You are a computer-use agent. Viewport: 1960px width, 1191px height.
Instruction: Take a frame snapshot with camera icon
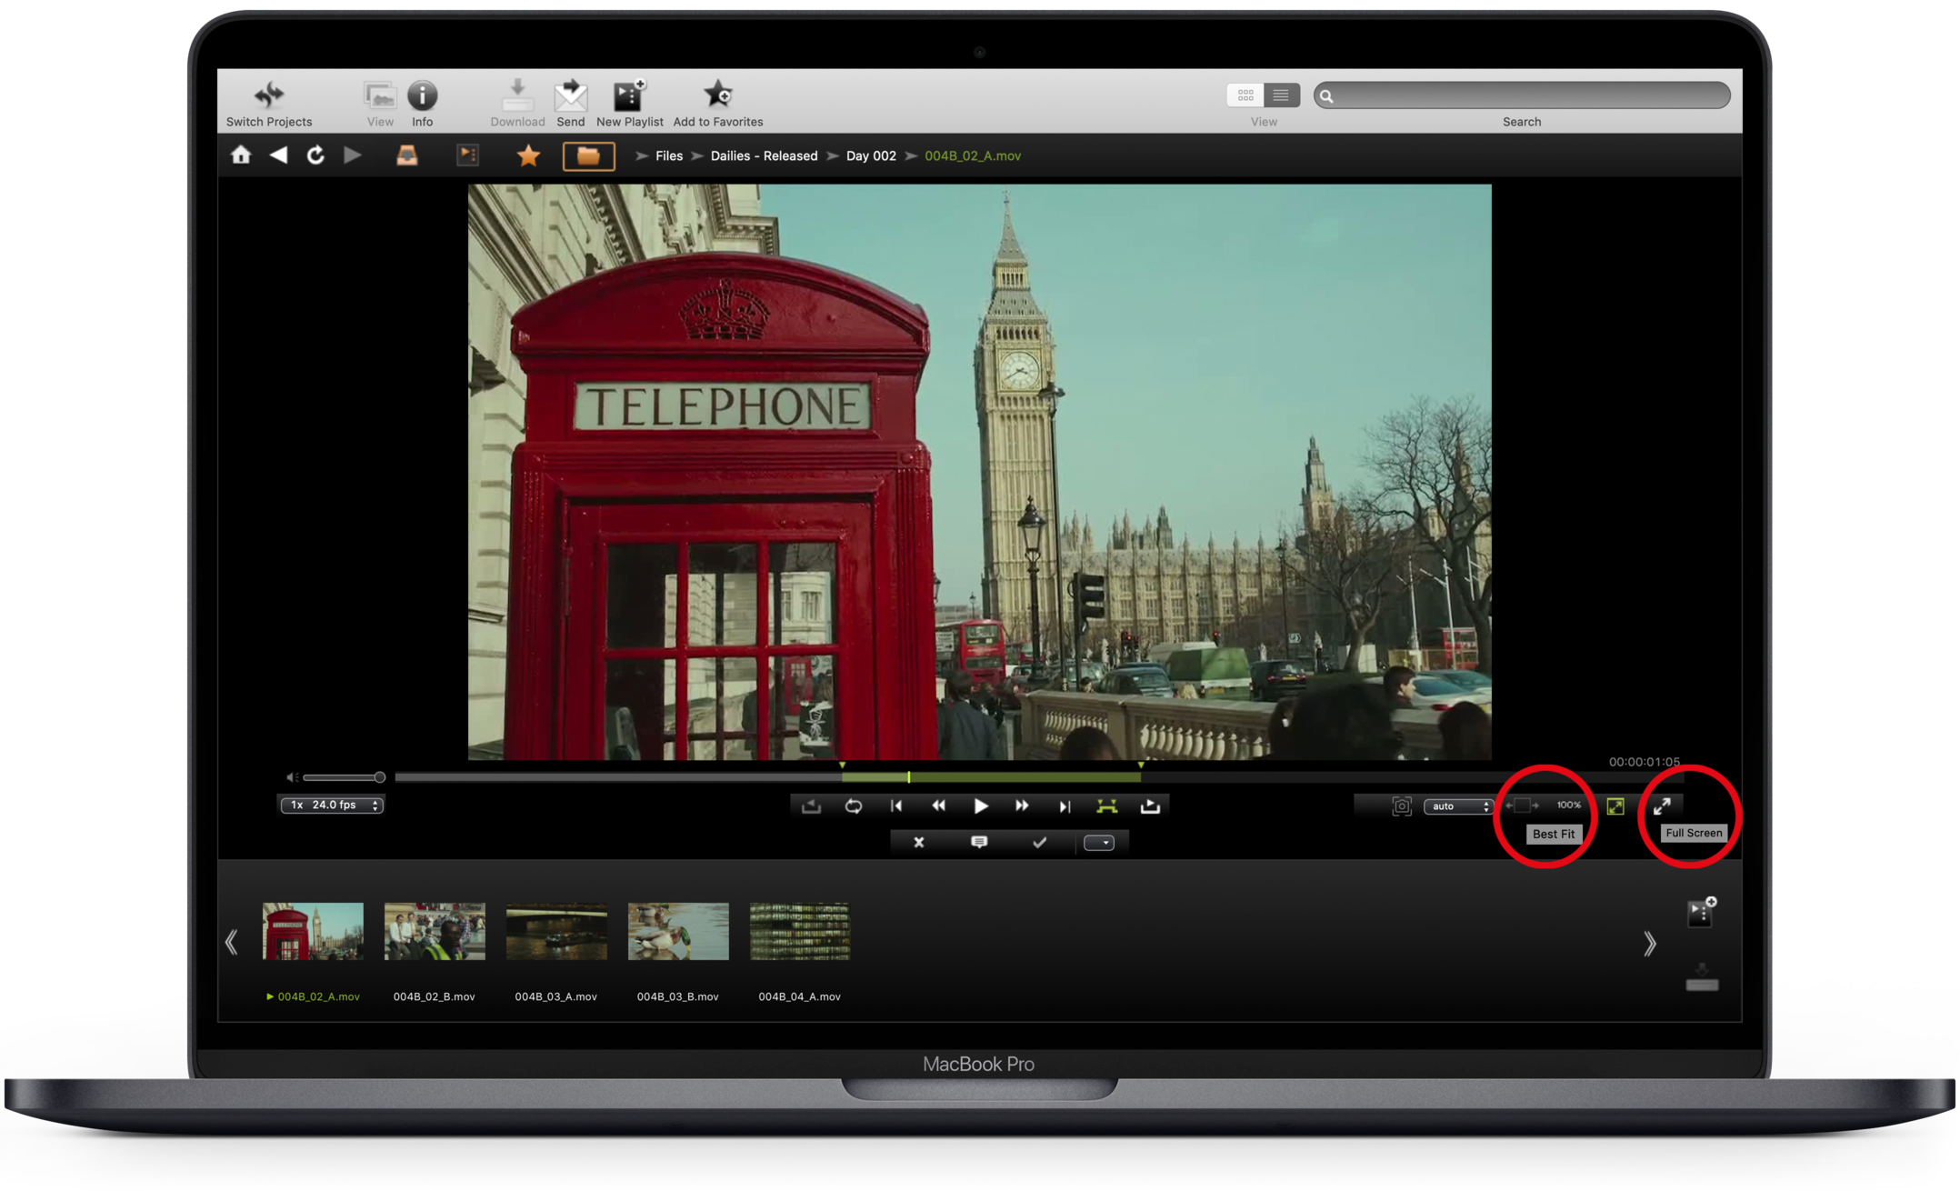click(x=1401, y=806)
